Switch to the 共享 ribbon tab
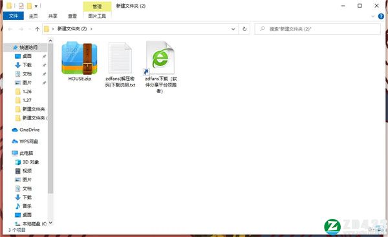This screenshot has width=388, height=237. click(53, 16)
